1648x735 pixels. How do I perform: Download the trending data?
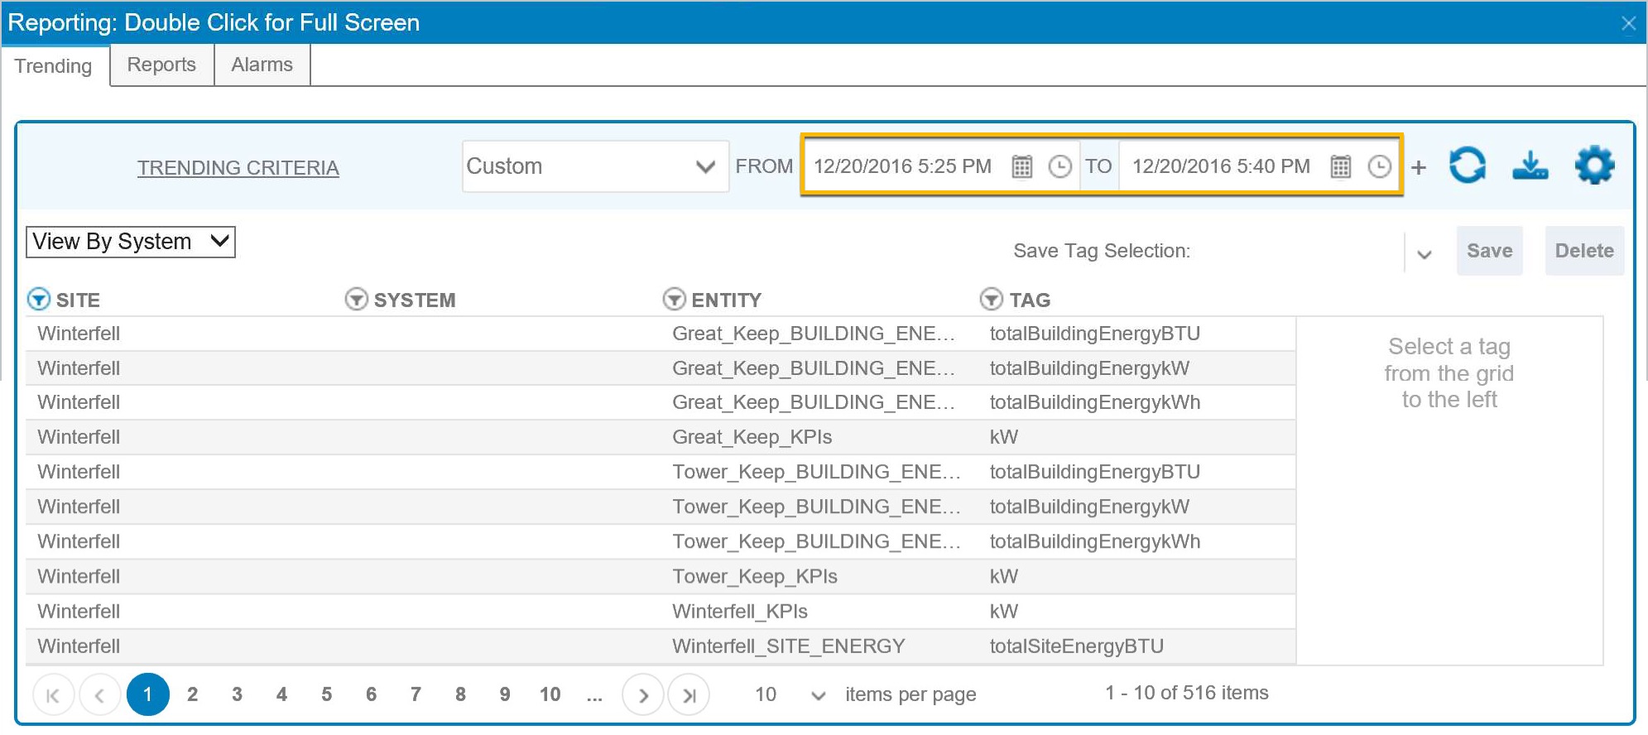pos(1530,165)
